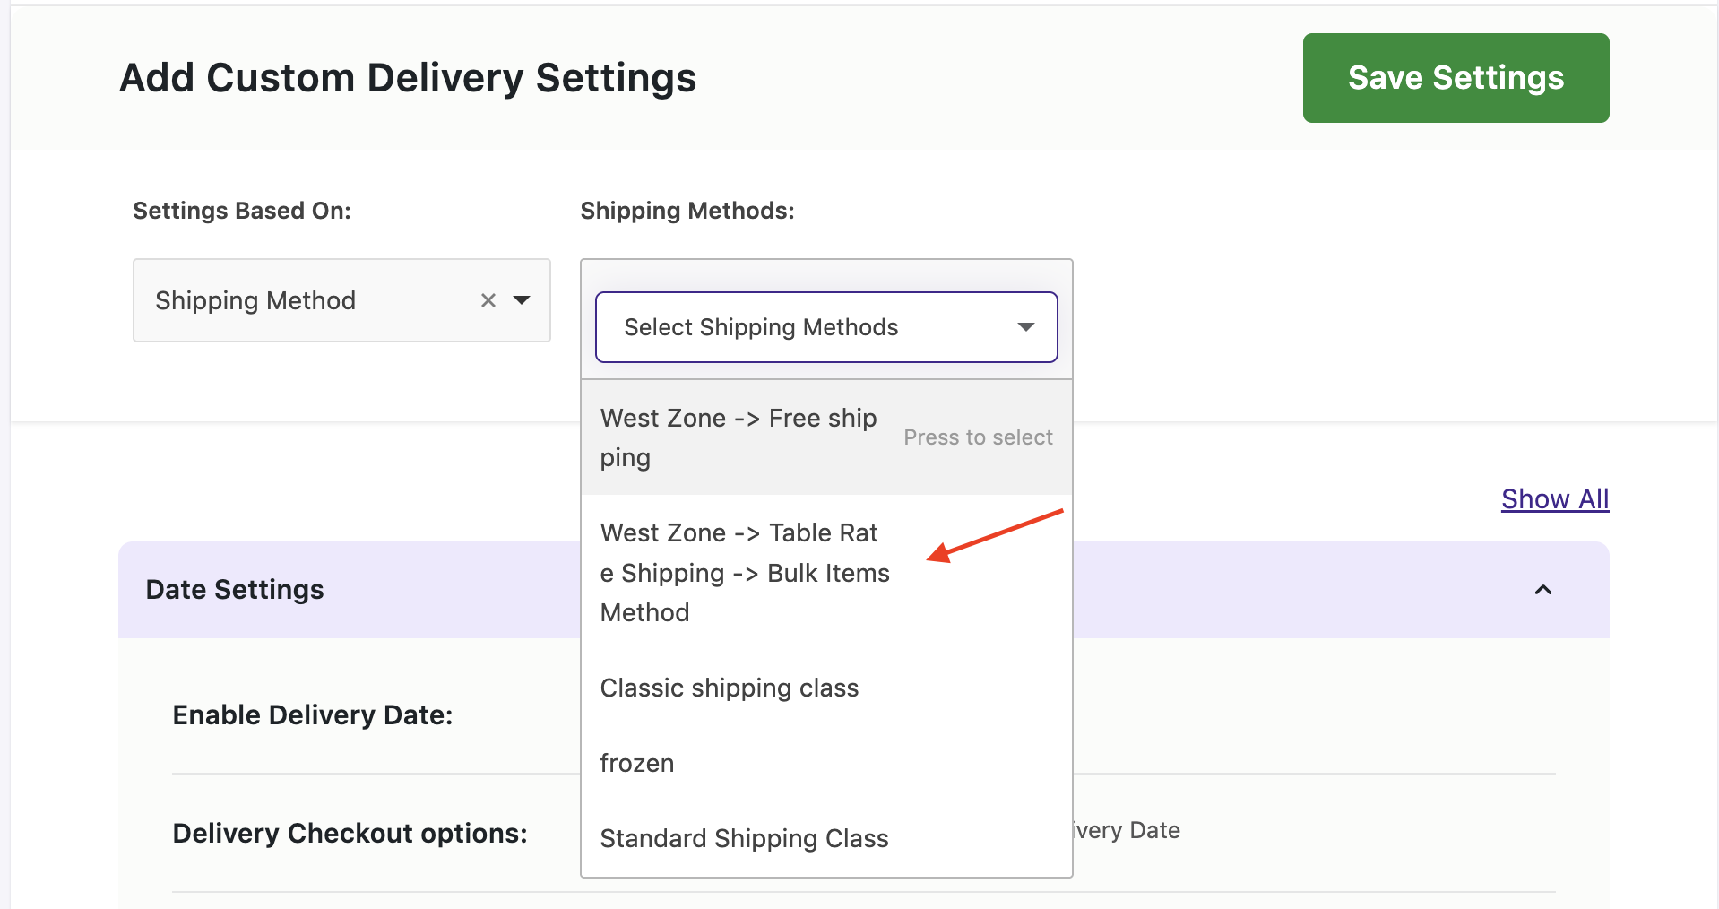Open the Settings Based On dropdown arrow

(522, 300)
